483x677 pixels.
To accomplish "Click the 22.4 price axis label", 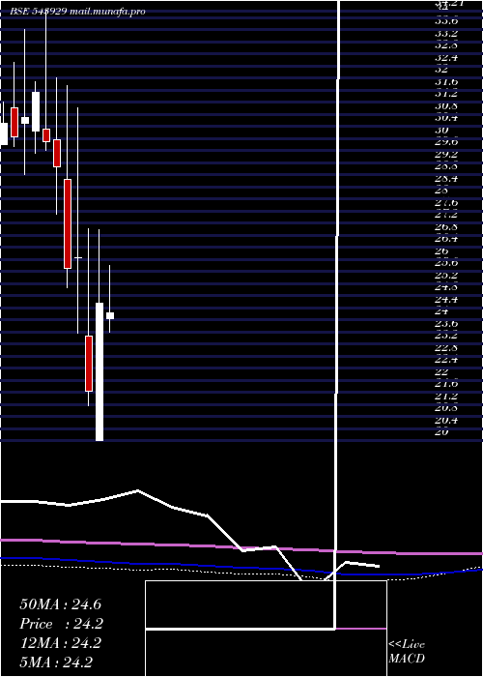I will point(446,359).
